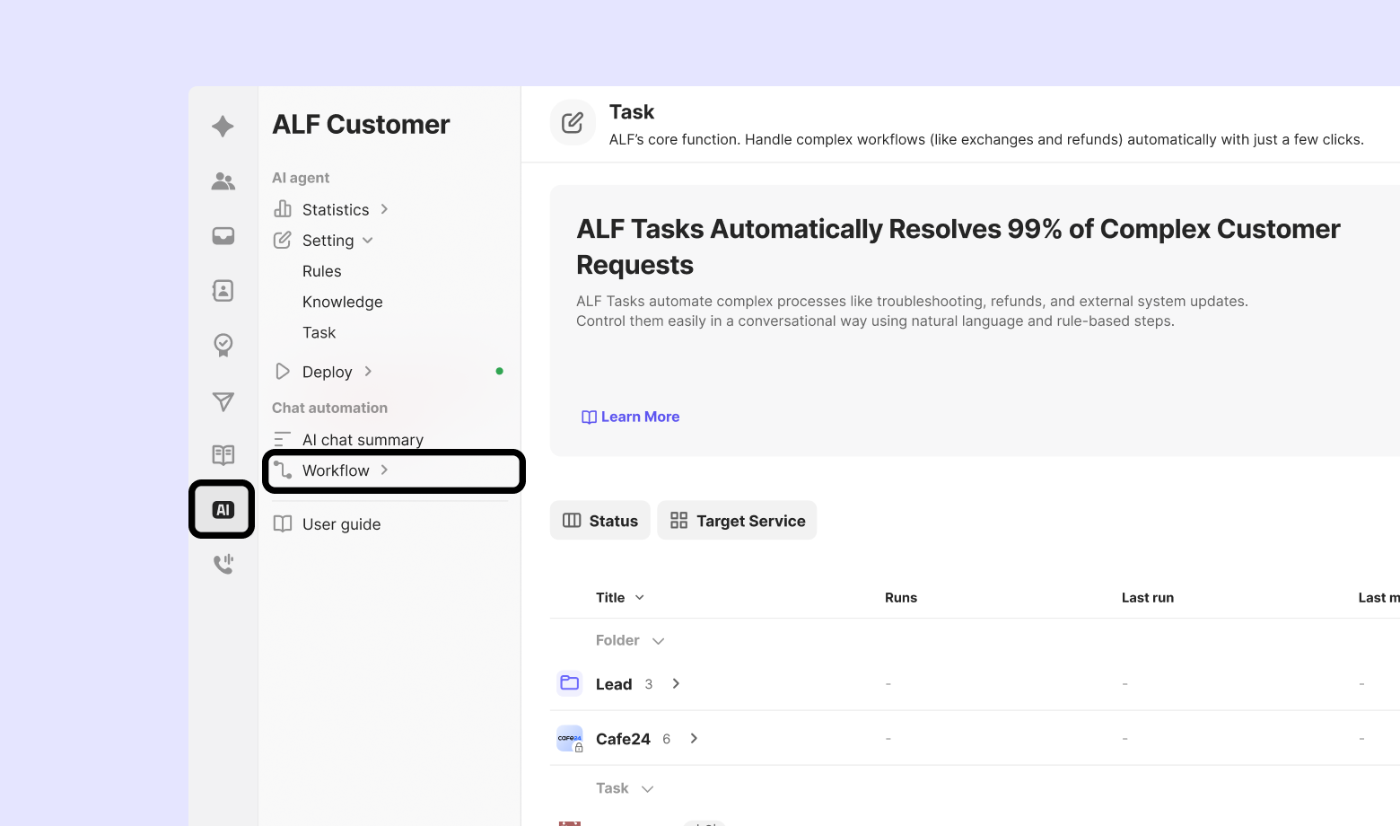Select the AI icon in sidebar

(x=223, y=510)
